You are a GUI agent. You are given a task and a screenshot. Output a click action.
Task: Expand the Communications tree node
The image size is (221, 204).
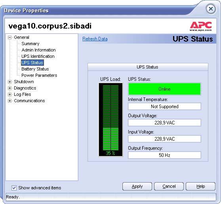[x=10, y=101]
